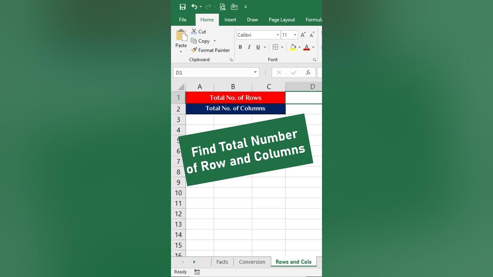Click the 'Total No. of Rows' cell

[236, 98]
